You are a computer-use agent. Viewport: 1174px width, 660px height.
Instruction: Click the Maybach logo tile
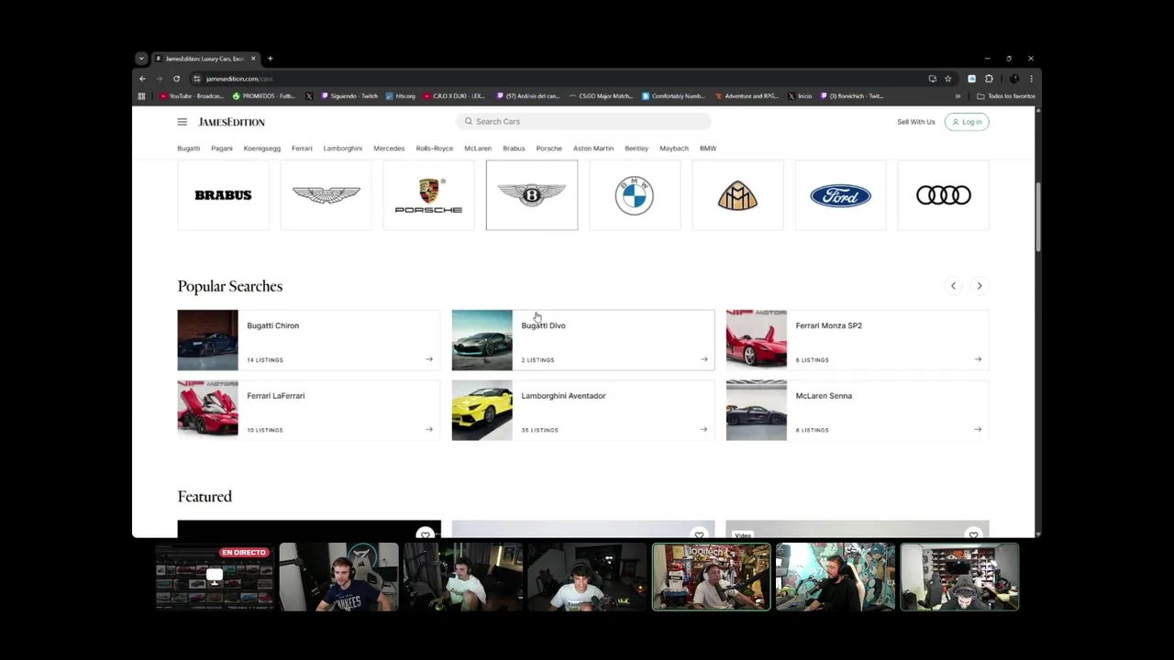737,195
